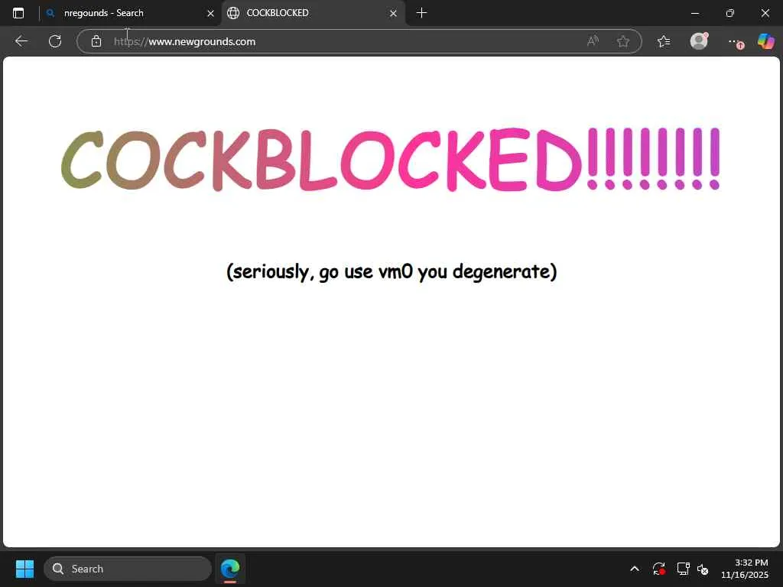Screen dimensions: 783x587
Task: Close the nregounds - Search tab
Action: [210, 14]
